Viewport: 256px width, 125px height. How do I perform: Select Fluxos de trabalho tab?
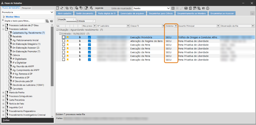tap(11, 8)
